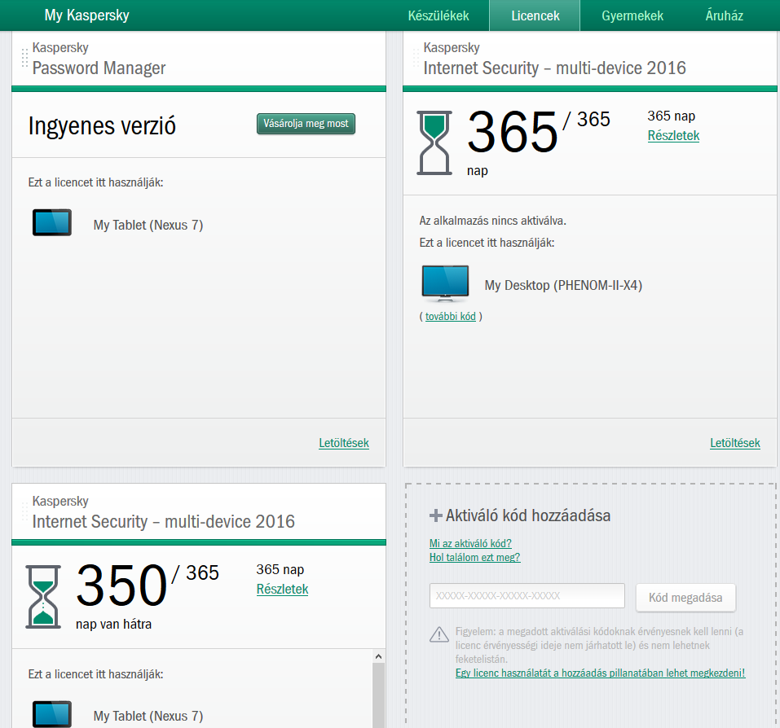The width and height of the screenshot is (780, 728).
Task: Click the scroll-up arrow in the device list
Action: 378,656
